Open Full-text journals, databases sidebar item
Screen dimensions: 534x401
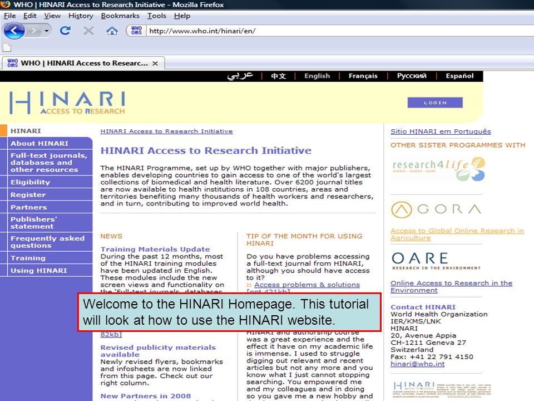pyautogui.click(x=49, y=162)
